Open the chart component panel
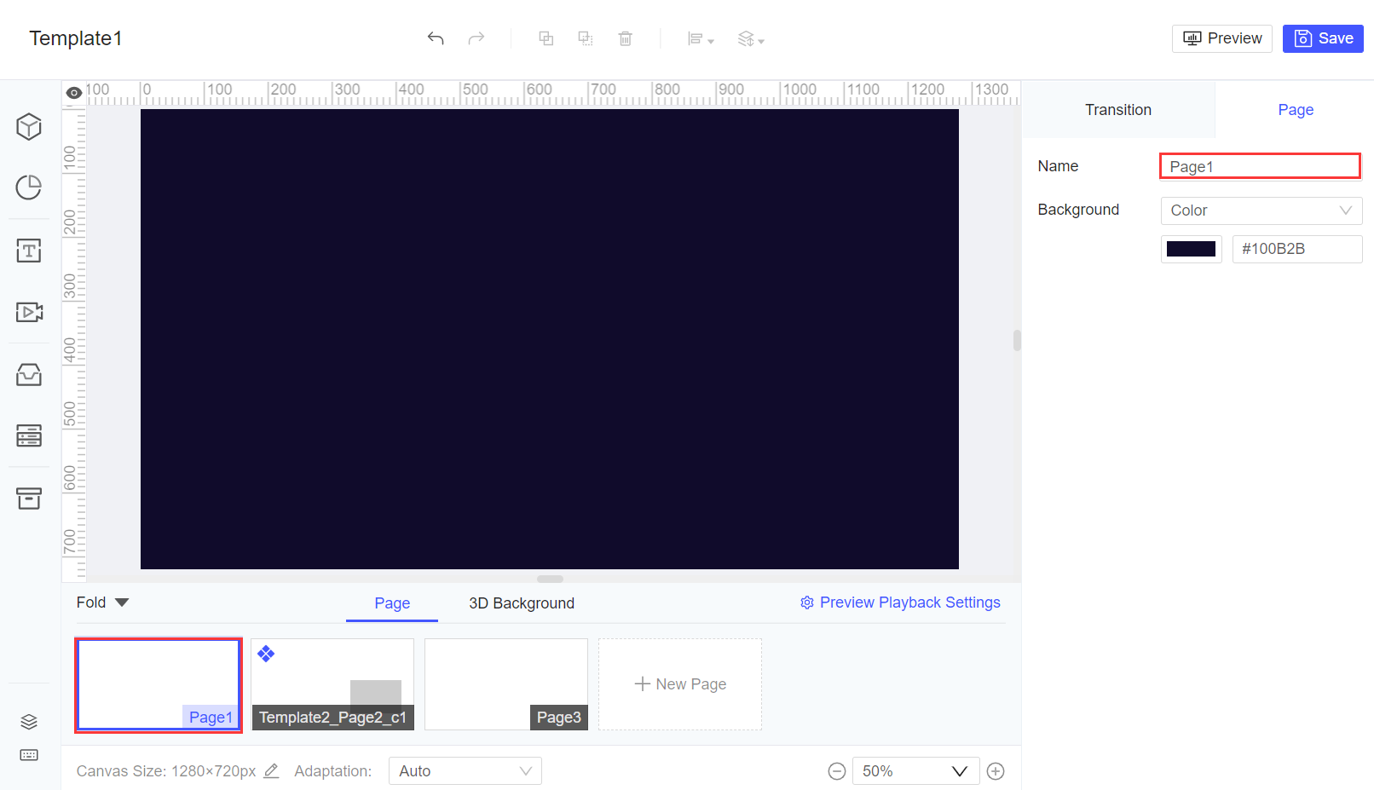Image resolution: width=1374 pixels, height=790 pixels. click(x=29, y=187)
